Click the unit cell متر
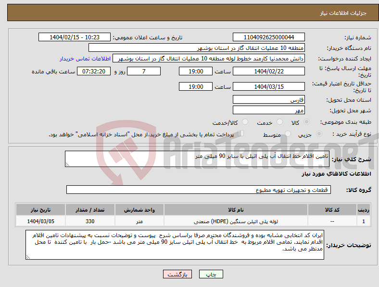The height and width of the screenshot is (287, 379). coord(139,221)
